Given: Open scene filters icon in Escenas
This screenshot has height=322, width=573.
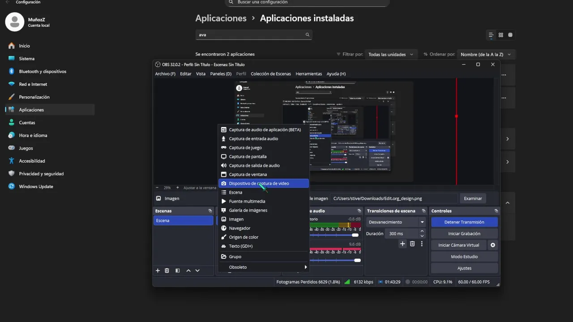Looking at the screenshot, I should coord(178,271).
